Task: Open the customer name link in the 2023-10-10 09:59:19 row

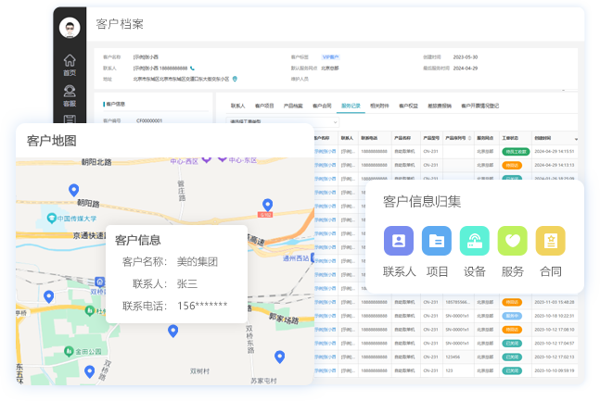Action: pyautogui.click(x=326, y=370)
